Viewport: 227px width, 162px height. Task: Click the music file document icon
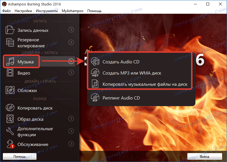[95, 84]
